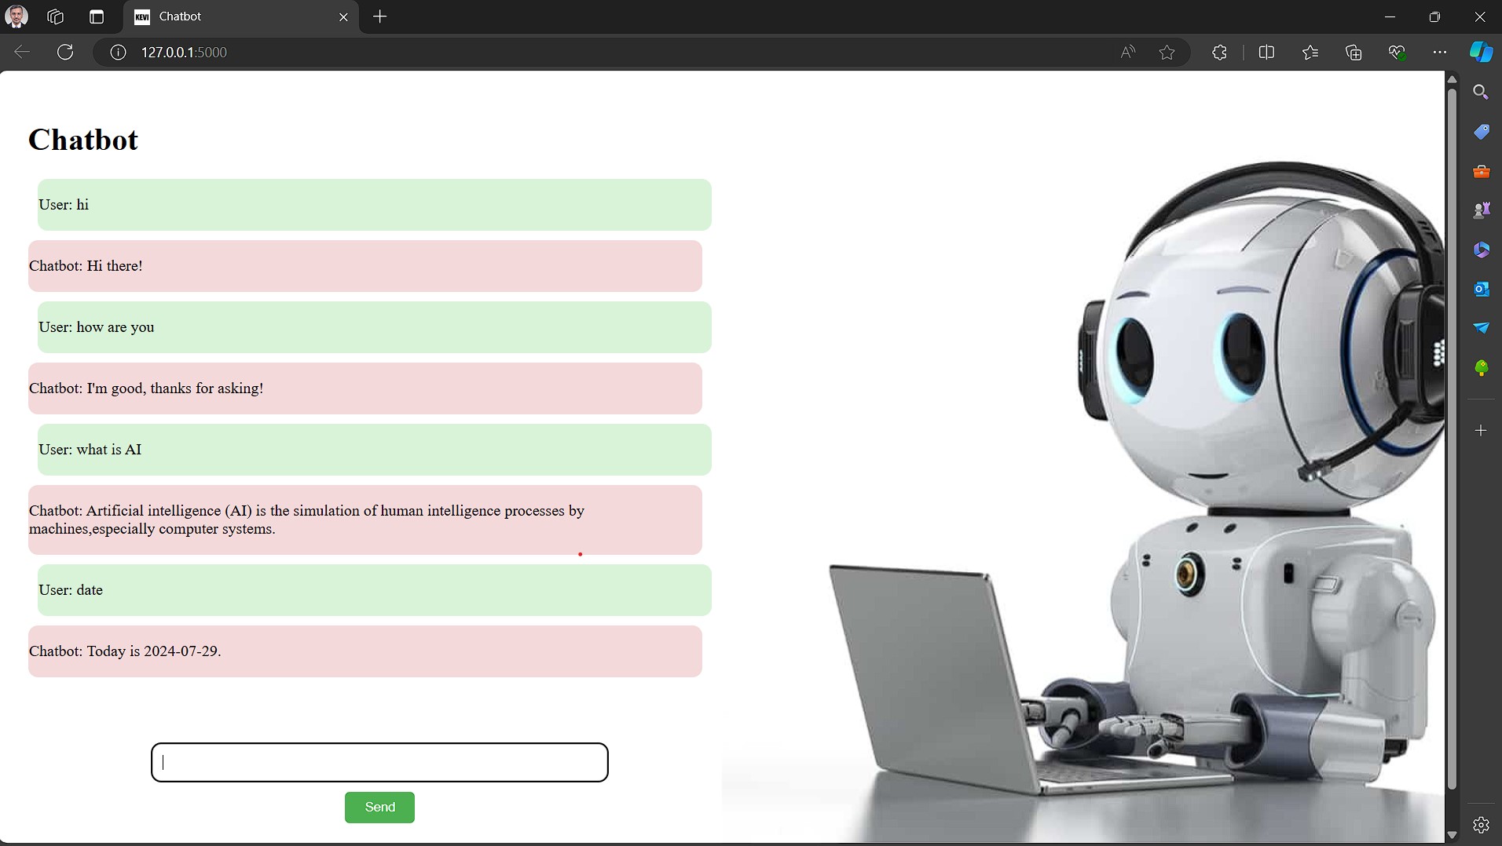This screenshot has width=1502, height=846.
Task: Close the Chatbot tab
Action: click(x=343, y=16)
